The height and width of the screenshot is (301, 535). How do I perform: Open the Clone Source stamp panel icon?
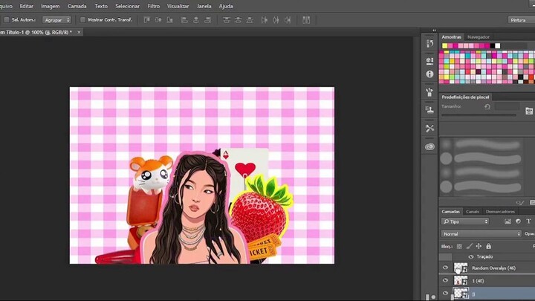tap(429, 109)
